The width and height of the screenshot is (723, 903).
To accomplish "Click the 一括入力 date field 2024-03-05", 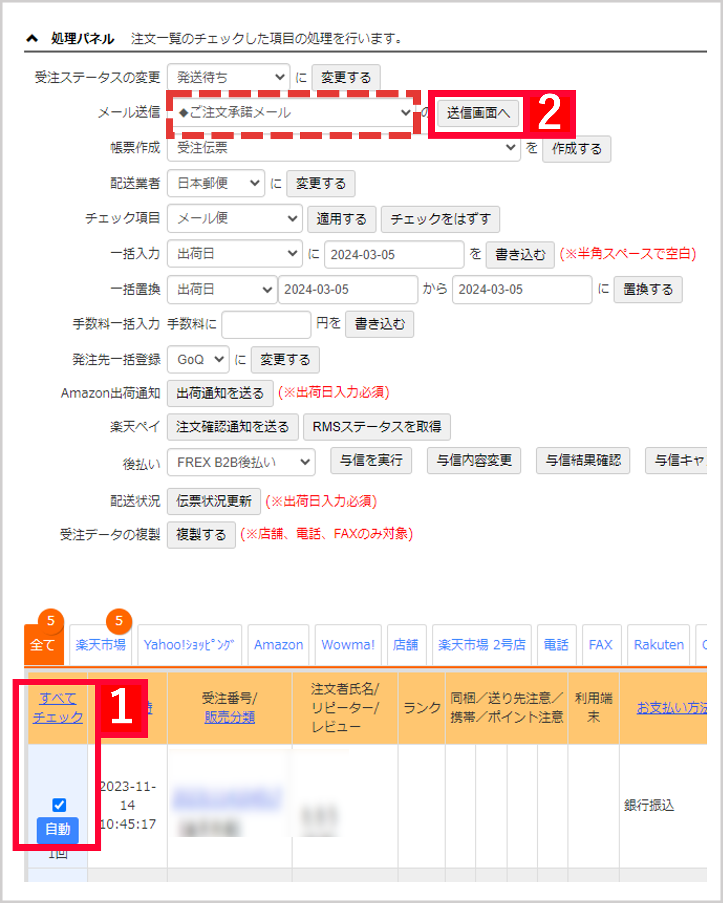I will pos(394,254).
